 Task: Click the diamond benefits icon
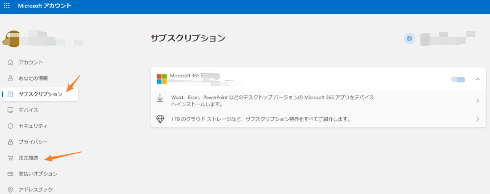click(160, 119)
